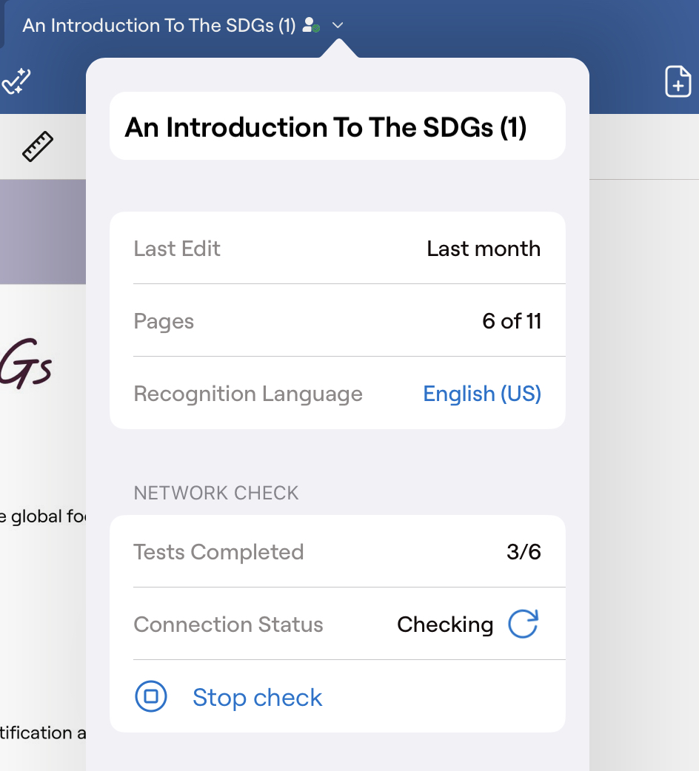Image resolution: width=699 pixels, height=771 pixels.
Task: Click the Pages 6 of 11 value
Action: coord(512,321)
